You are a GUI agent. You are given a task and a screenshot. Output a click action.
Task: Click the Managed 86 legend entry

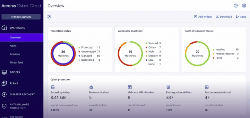[89, 56]
